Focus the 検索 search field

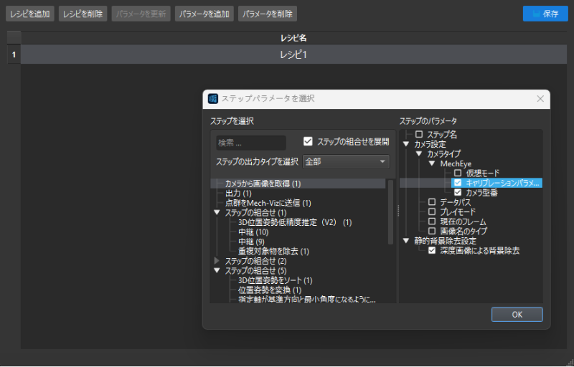[251, 143]
